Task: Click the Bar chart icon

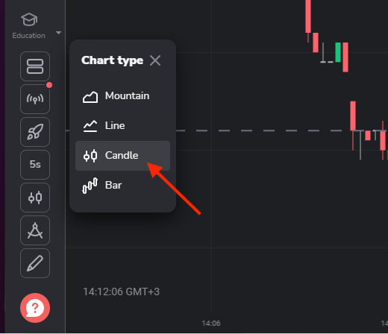Action: [90, 186]
